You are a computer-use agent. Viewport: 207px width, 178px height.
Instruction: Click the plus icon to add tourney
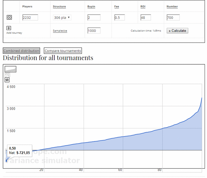(9, 28)
